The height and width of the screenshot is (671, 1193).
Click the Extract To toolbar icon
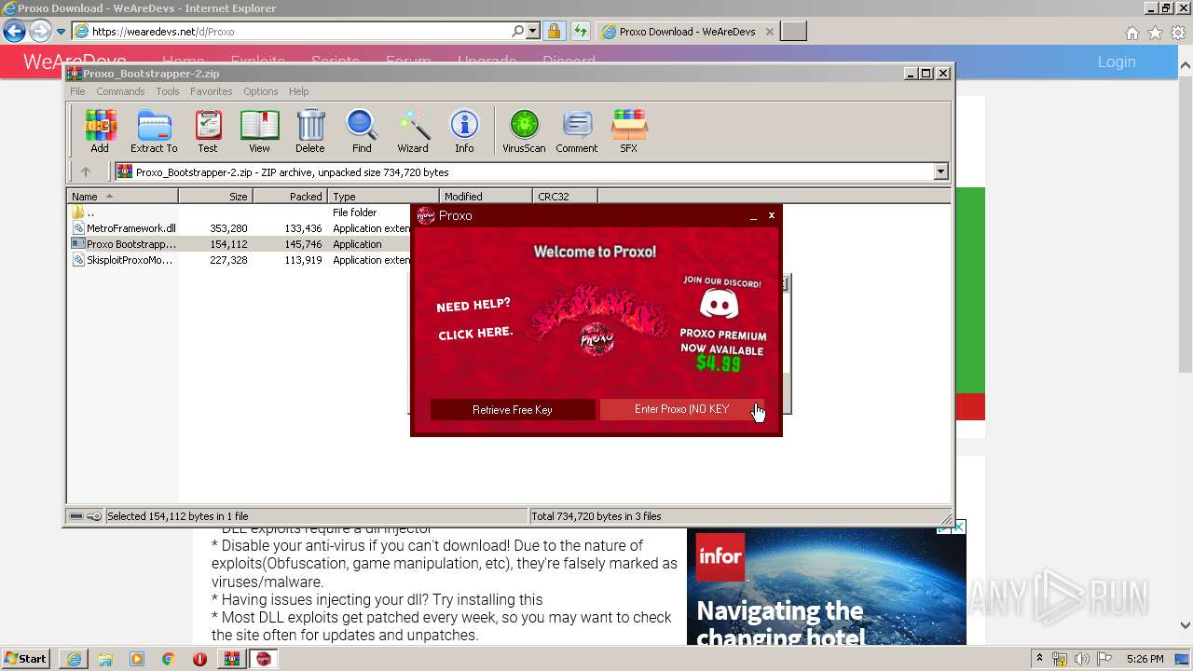154,130
